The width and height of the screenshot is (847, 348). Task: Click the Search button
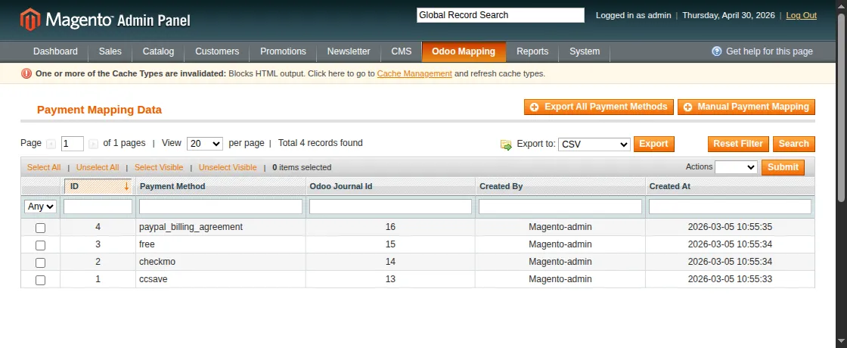tap(793, 144)
